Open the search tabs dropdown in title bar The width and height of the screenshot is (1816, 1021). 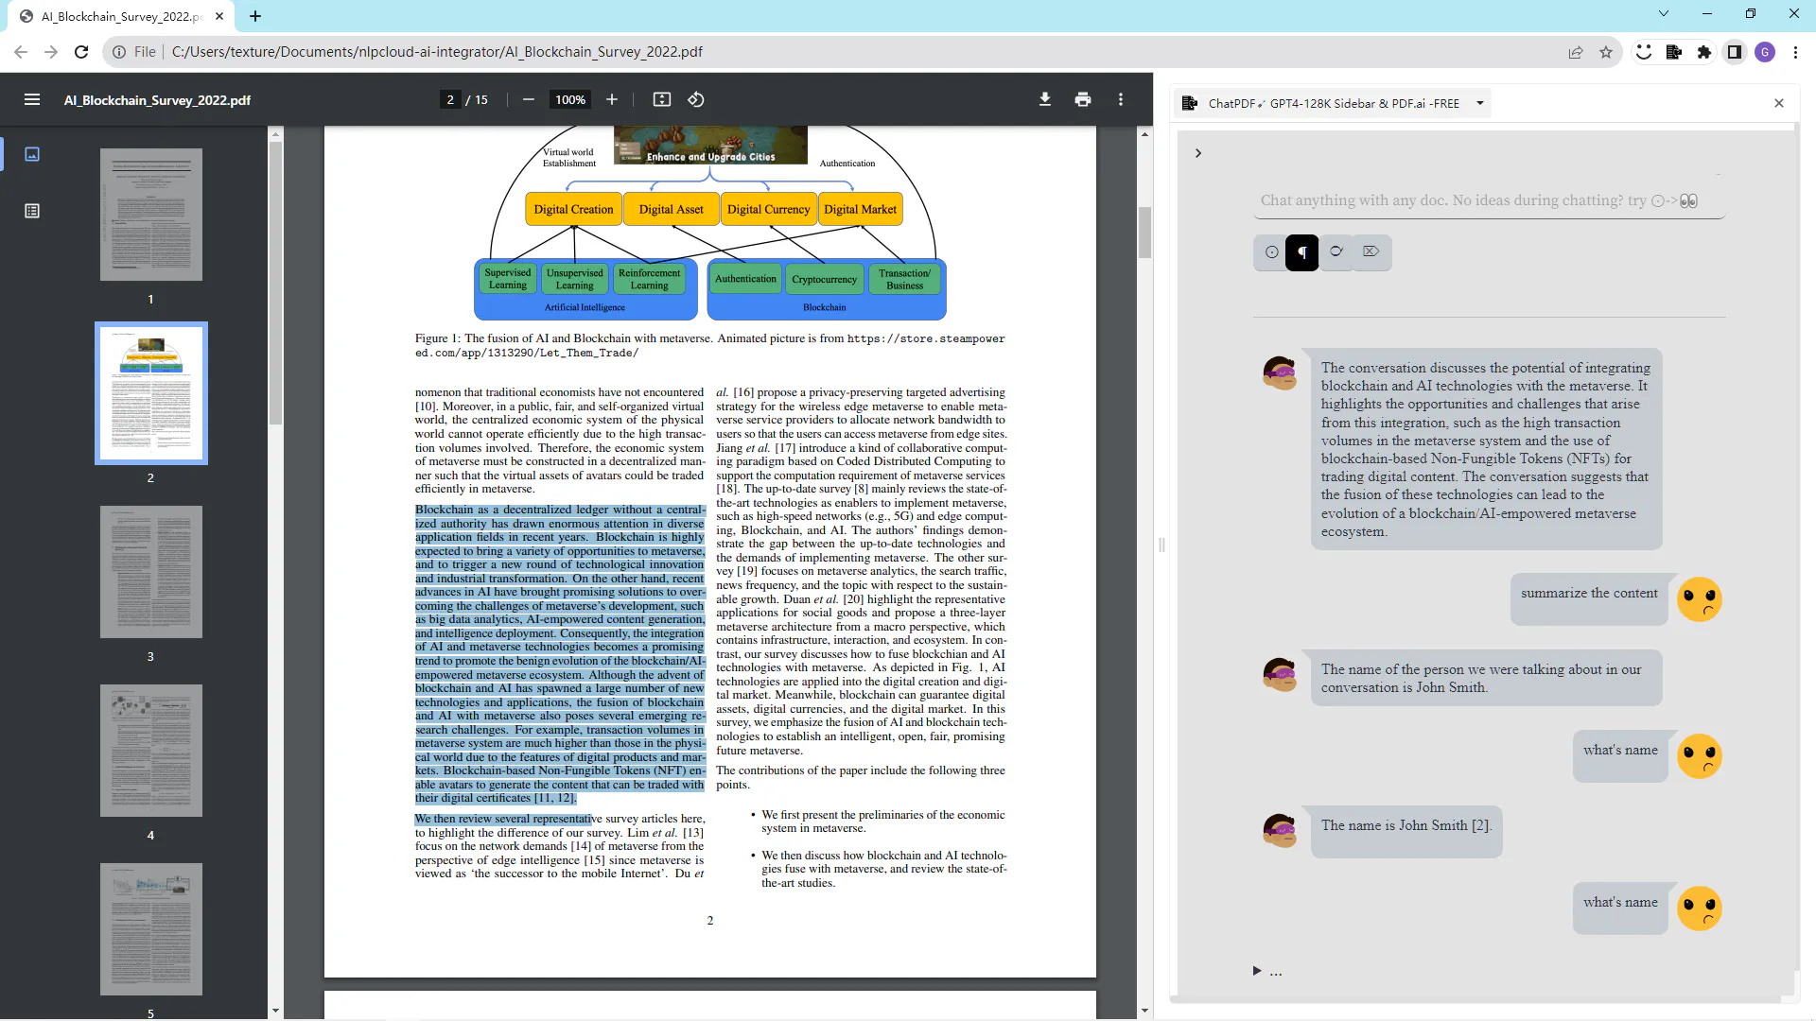coord(1664,14)
